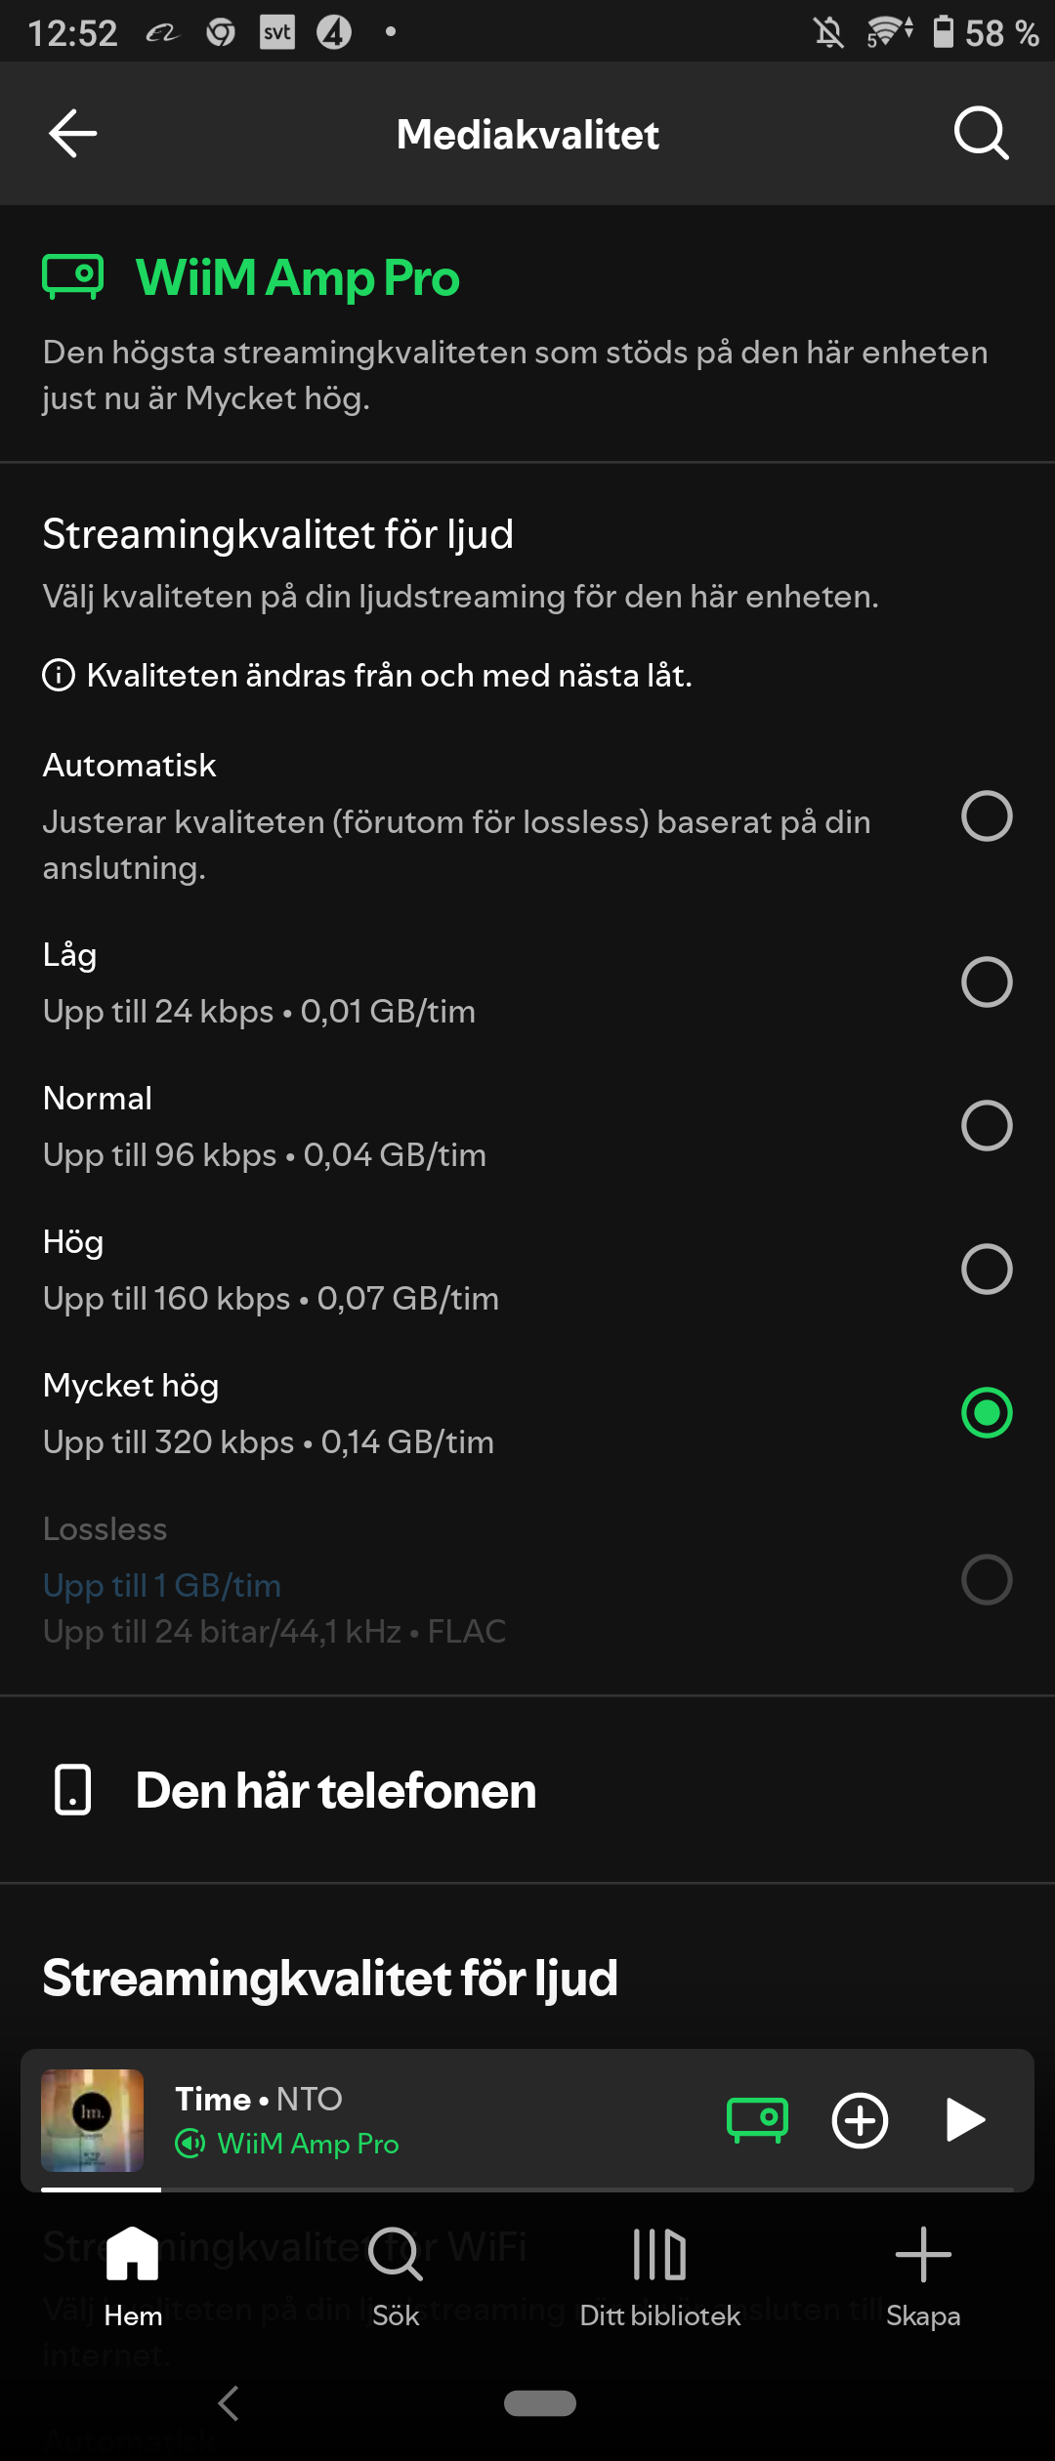1055x2461 pixels.
Task: Switch to the Hem tab
Action: (133, 2276)
